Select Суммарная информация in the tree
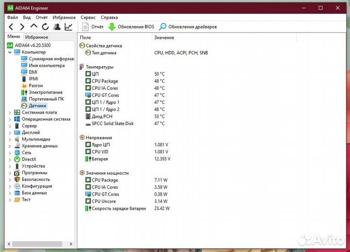Image resolution: width=350 pixels, height=252 pixels. point(52,59)
